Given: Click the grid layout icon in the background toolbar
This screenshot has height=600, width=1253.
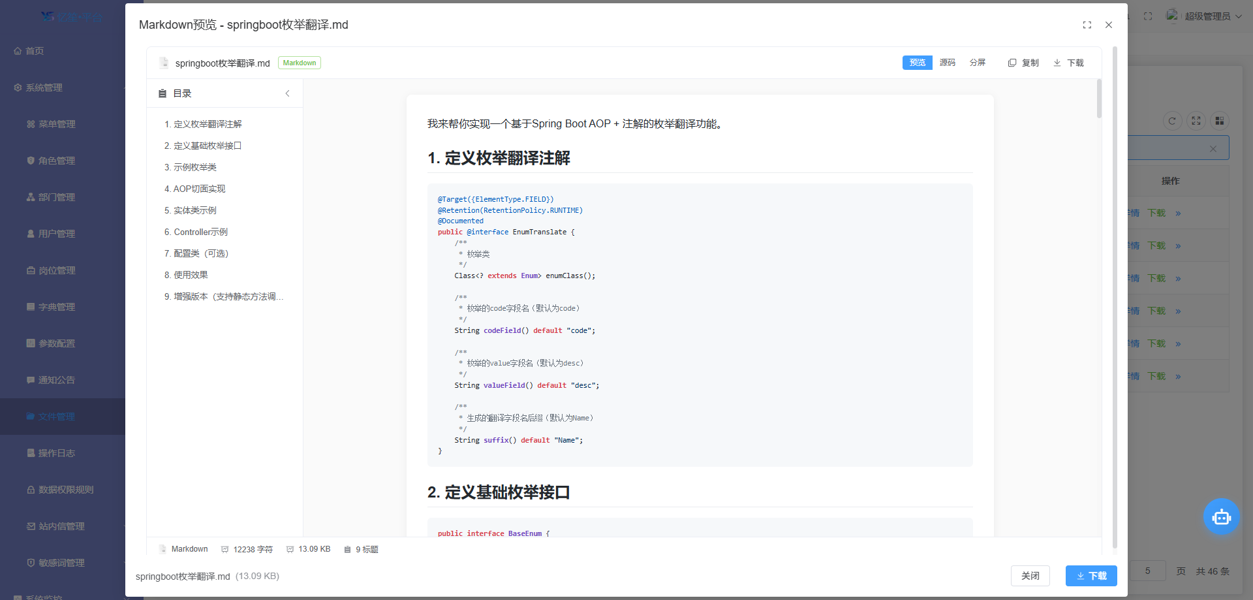Looking at the screenshot, I should (x=1219, y=121).
